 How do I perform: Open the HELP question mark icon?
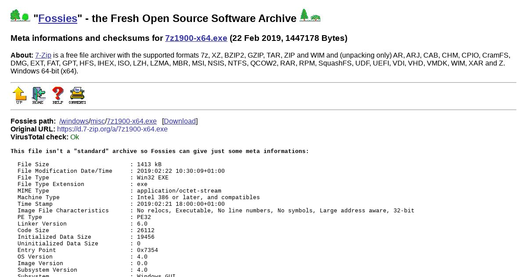58,95
